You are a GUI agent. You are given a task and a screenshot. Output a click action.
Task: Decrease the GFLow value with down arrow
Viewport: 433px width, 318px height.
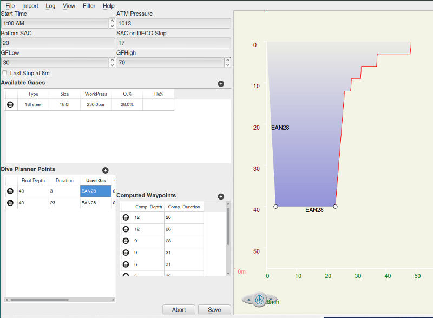(x=112, y=65)
